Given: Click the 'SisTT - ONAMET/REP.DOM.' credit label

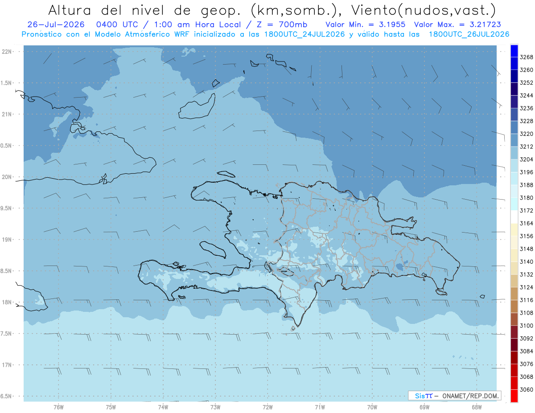Looking at the screenshot, I should tap(454, 396).
